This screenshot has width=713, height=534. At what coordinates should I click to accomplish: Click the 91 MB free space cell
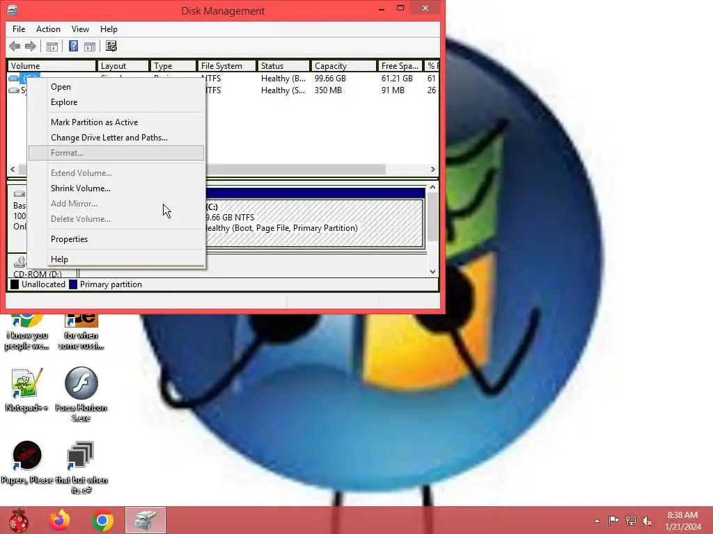point(393,90)
